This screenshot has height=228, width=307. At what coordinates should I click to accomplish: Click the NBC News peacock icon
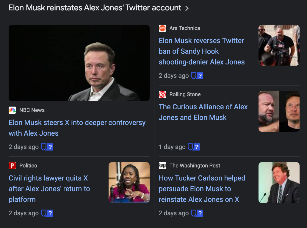pyautogui.click(x=12, y=110)
